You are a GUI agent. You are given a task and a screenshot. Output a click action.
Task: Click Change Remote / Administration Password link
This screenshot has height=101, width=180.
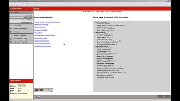coord(47,22)
